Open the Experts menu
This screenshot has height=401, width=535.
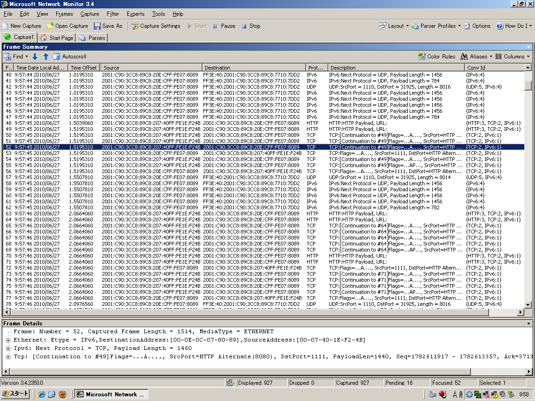click(x=136, y=14)
